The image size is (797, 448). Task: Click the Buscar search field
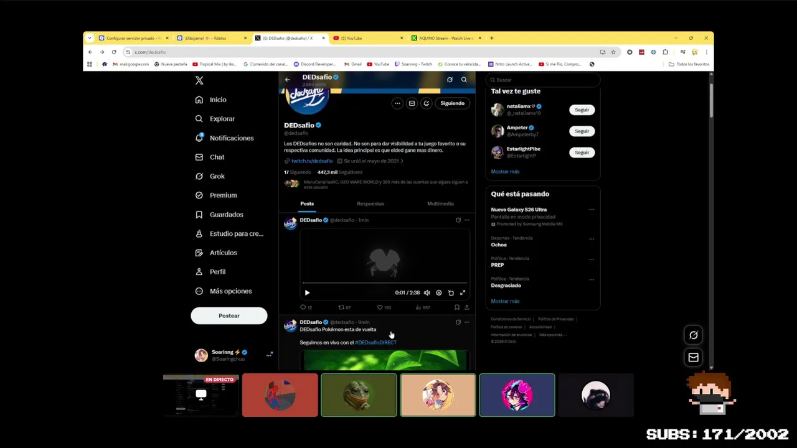(x=542, y=80)
